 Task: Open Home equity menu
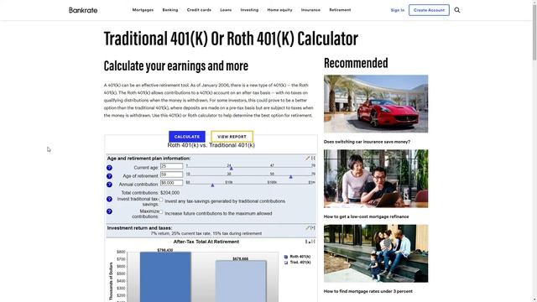coord(279,10)
